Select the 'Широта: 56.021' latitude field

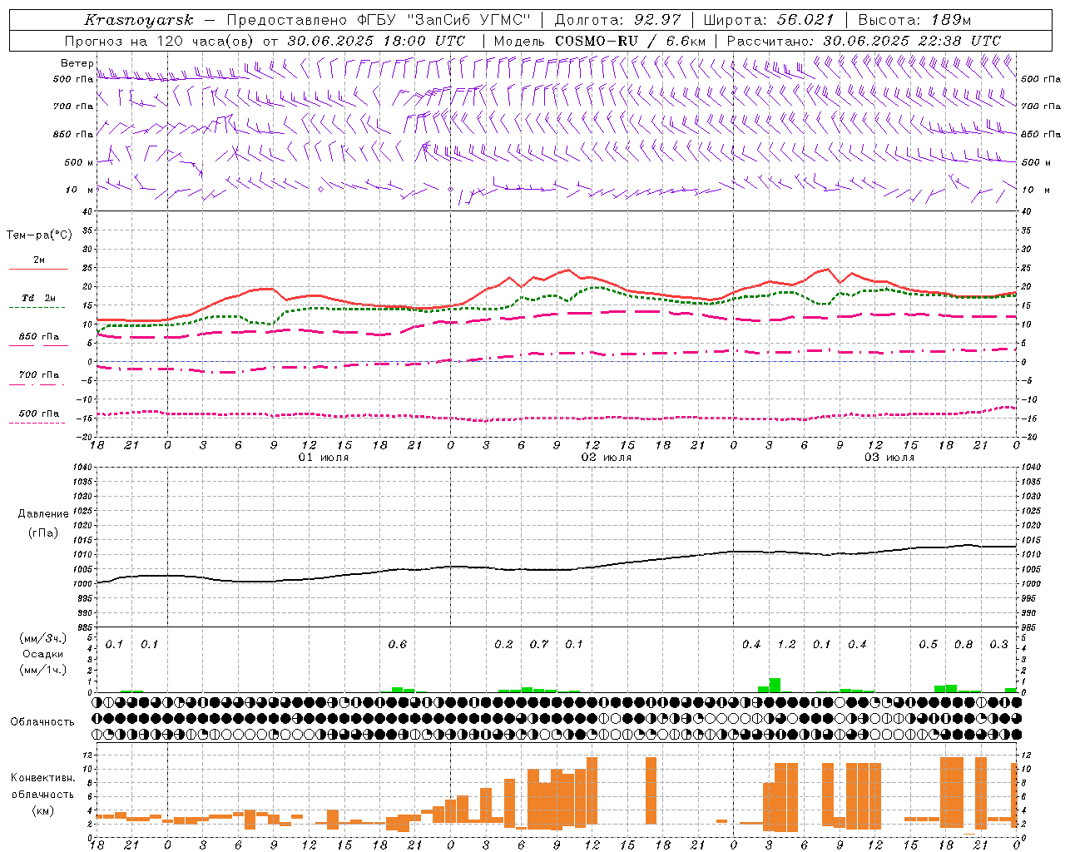coord(768,20)
